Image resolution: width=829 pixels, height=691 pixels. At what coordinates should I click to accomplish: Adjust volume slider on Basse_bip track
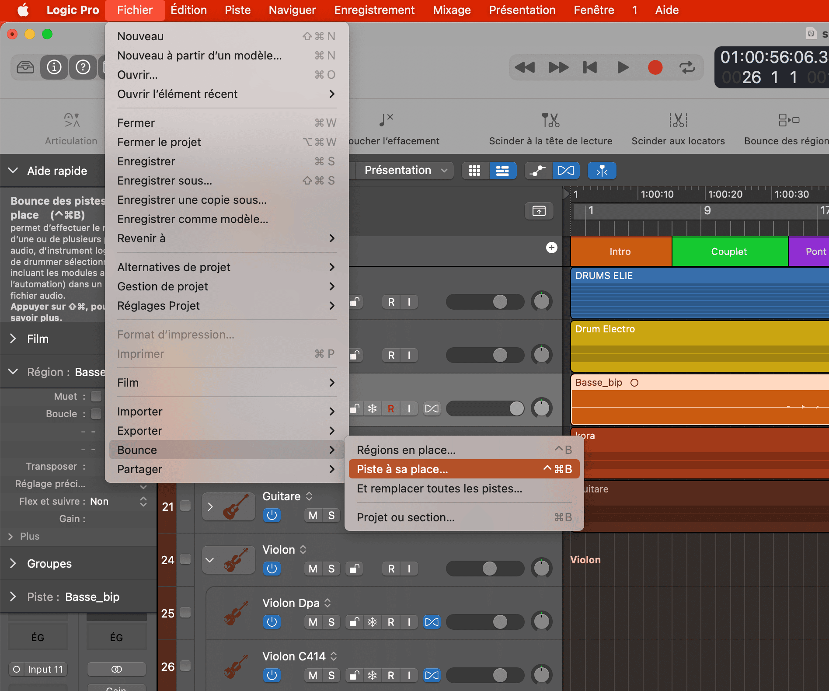coord(485,408)
